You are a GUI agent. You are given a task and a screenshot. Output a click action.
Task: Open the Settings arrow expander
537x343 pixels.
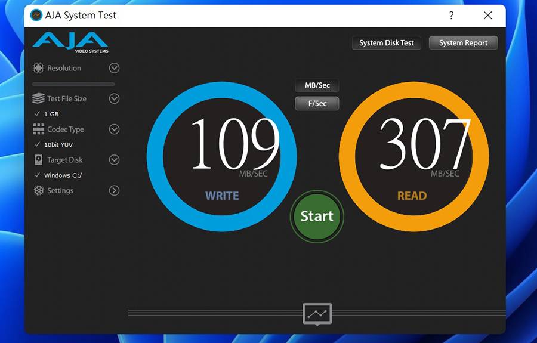coord(114,190)
